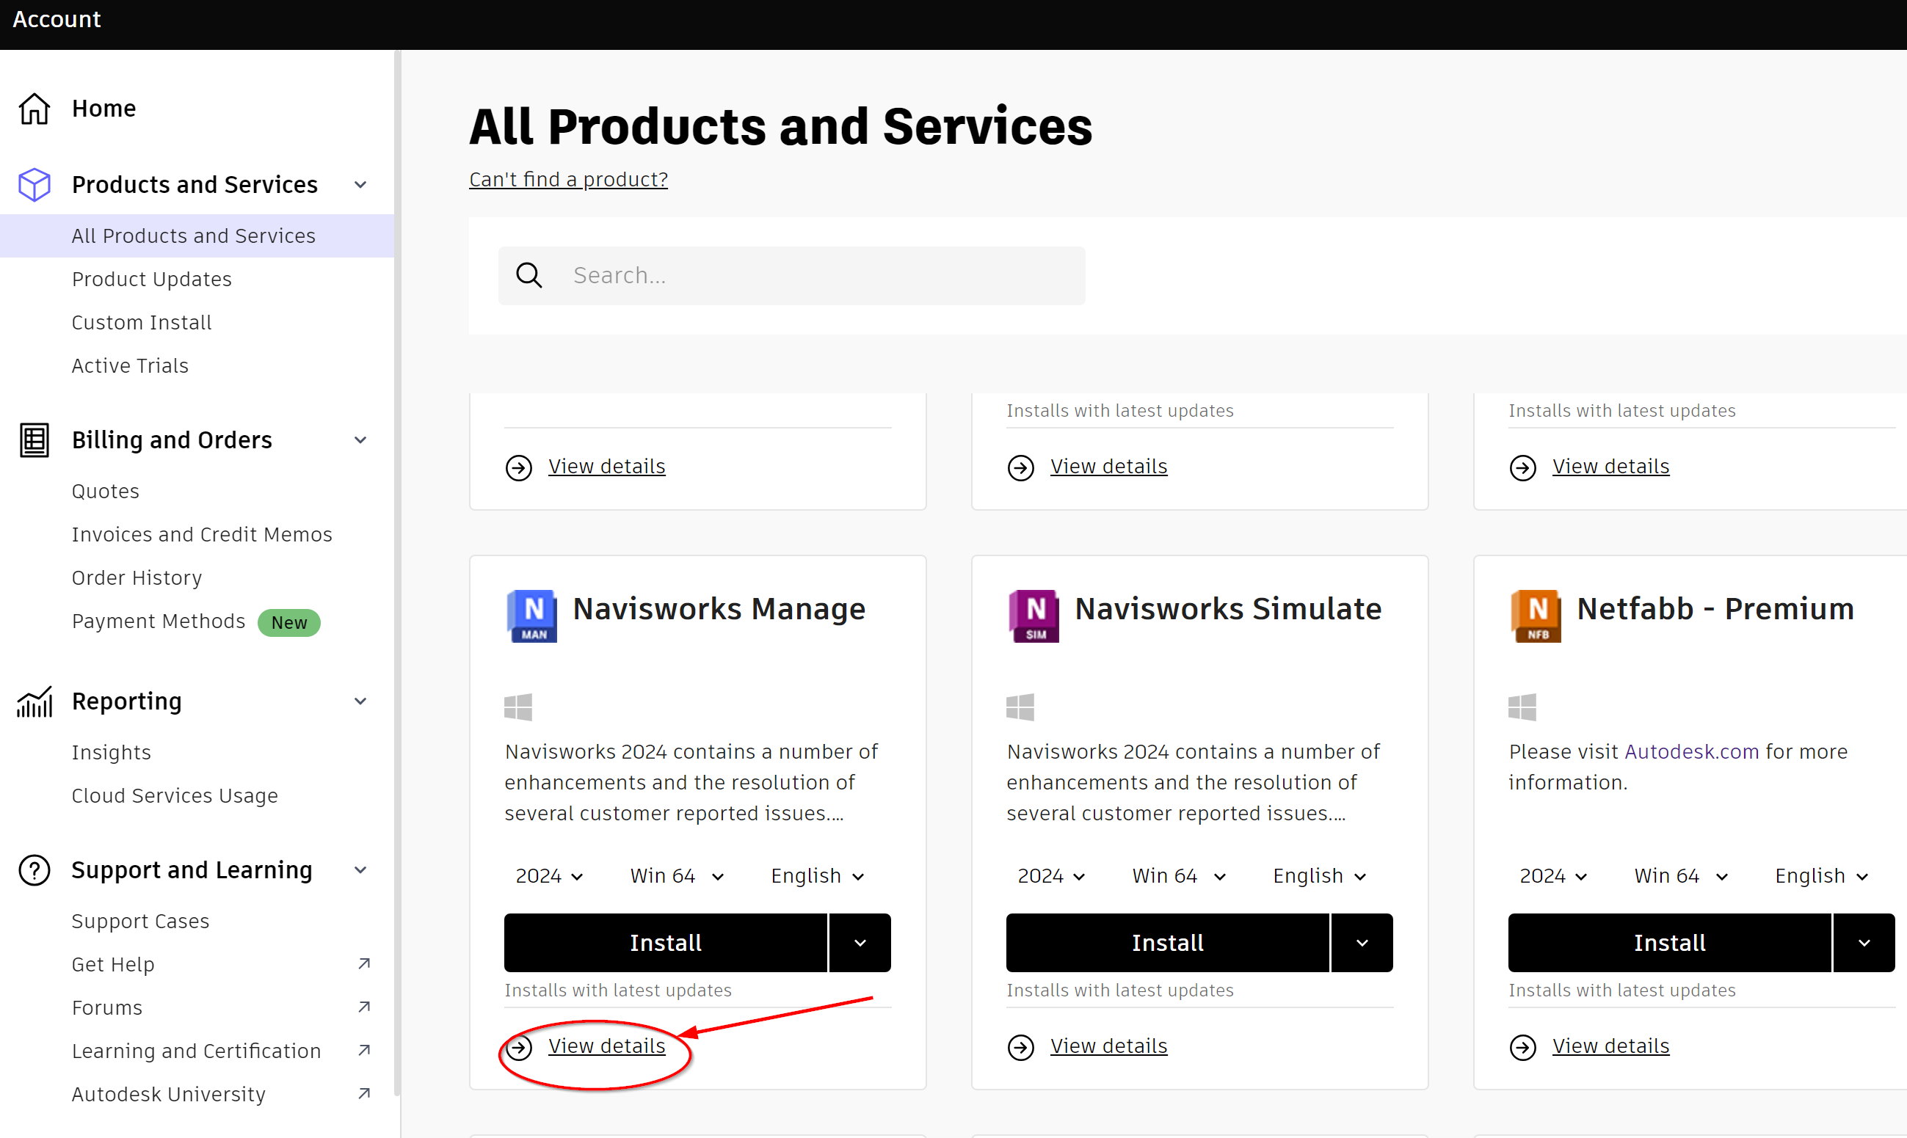Viewport: 1907px width, 1138px height.
Task: Open Navisworks Manage install options arrow
Action: (x=860, y=944)
